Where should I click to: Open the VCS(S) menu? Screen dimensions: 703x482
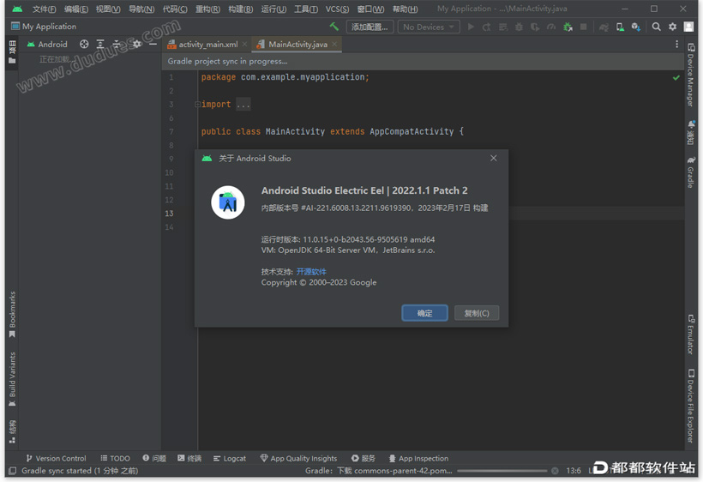point(337,9)
